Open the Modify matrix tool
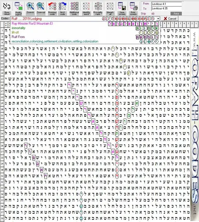The height and width of the screenshot is (222, 199). point(19,6)
